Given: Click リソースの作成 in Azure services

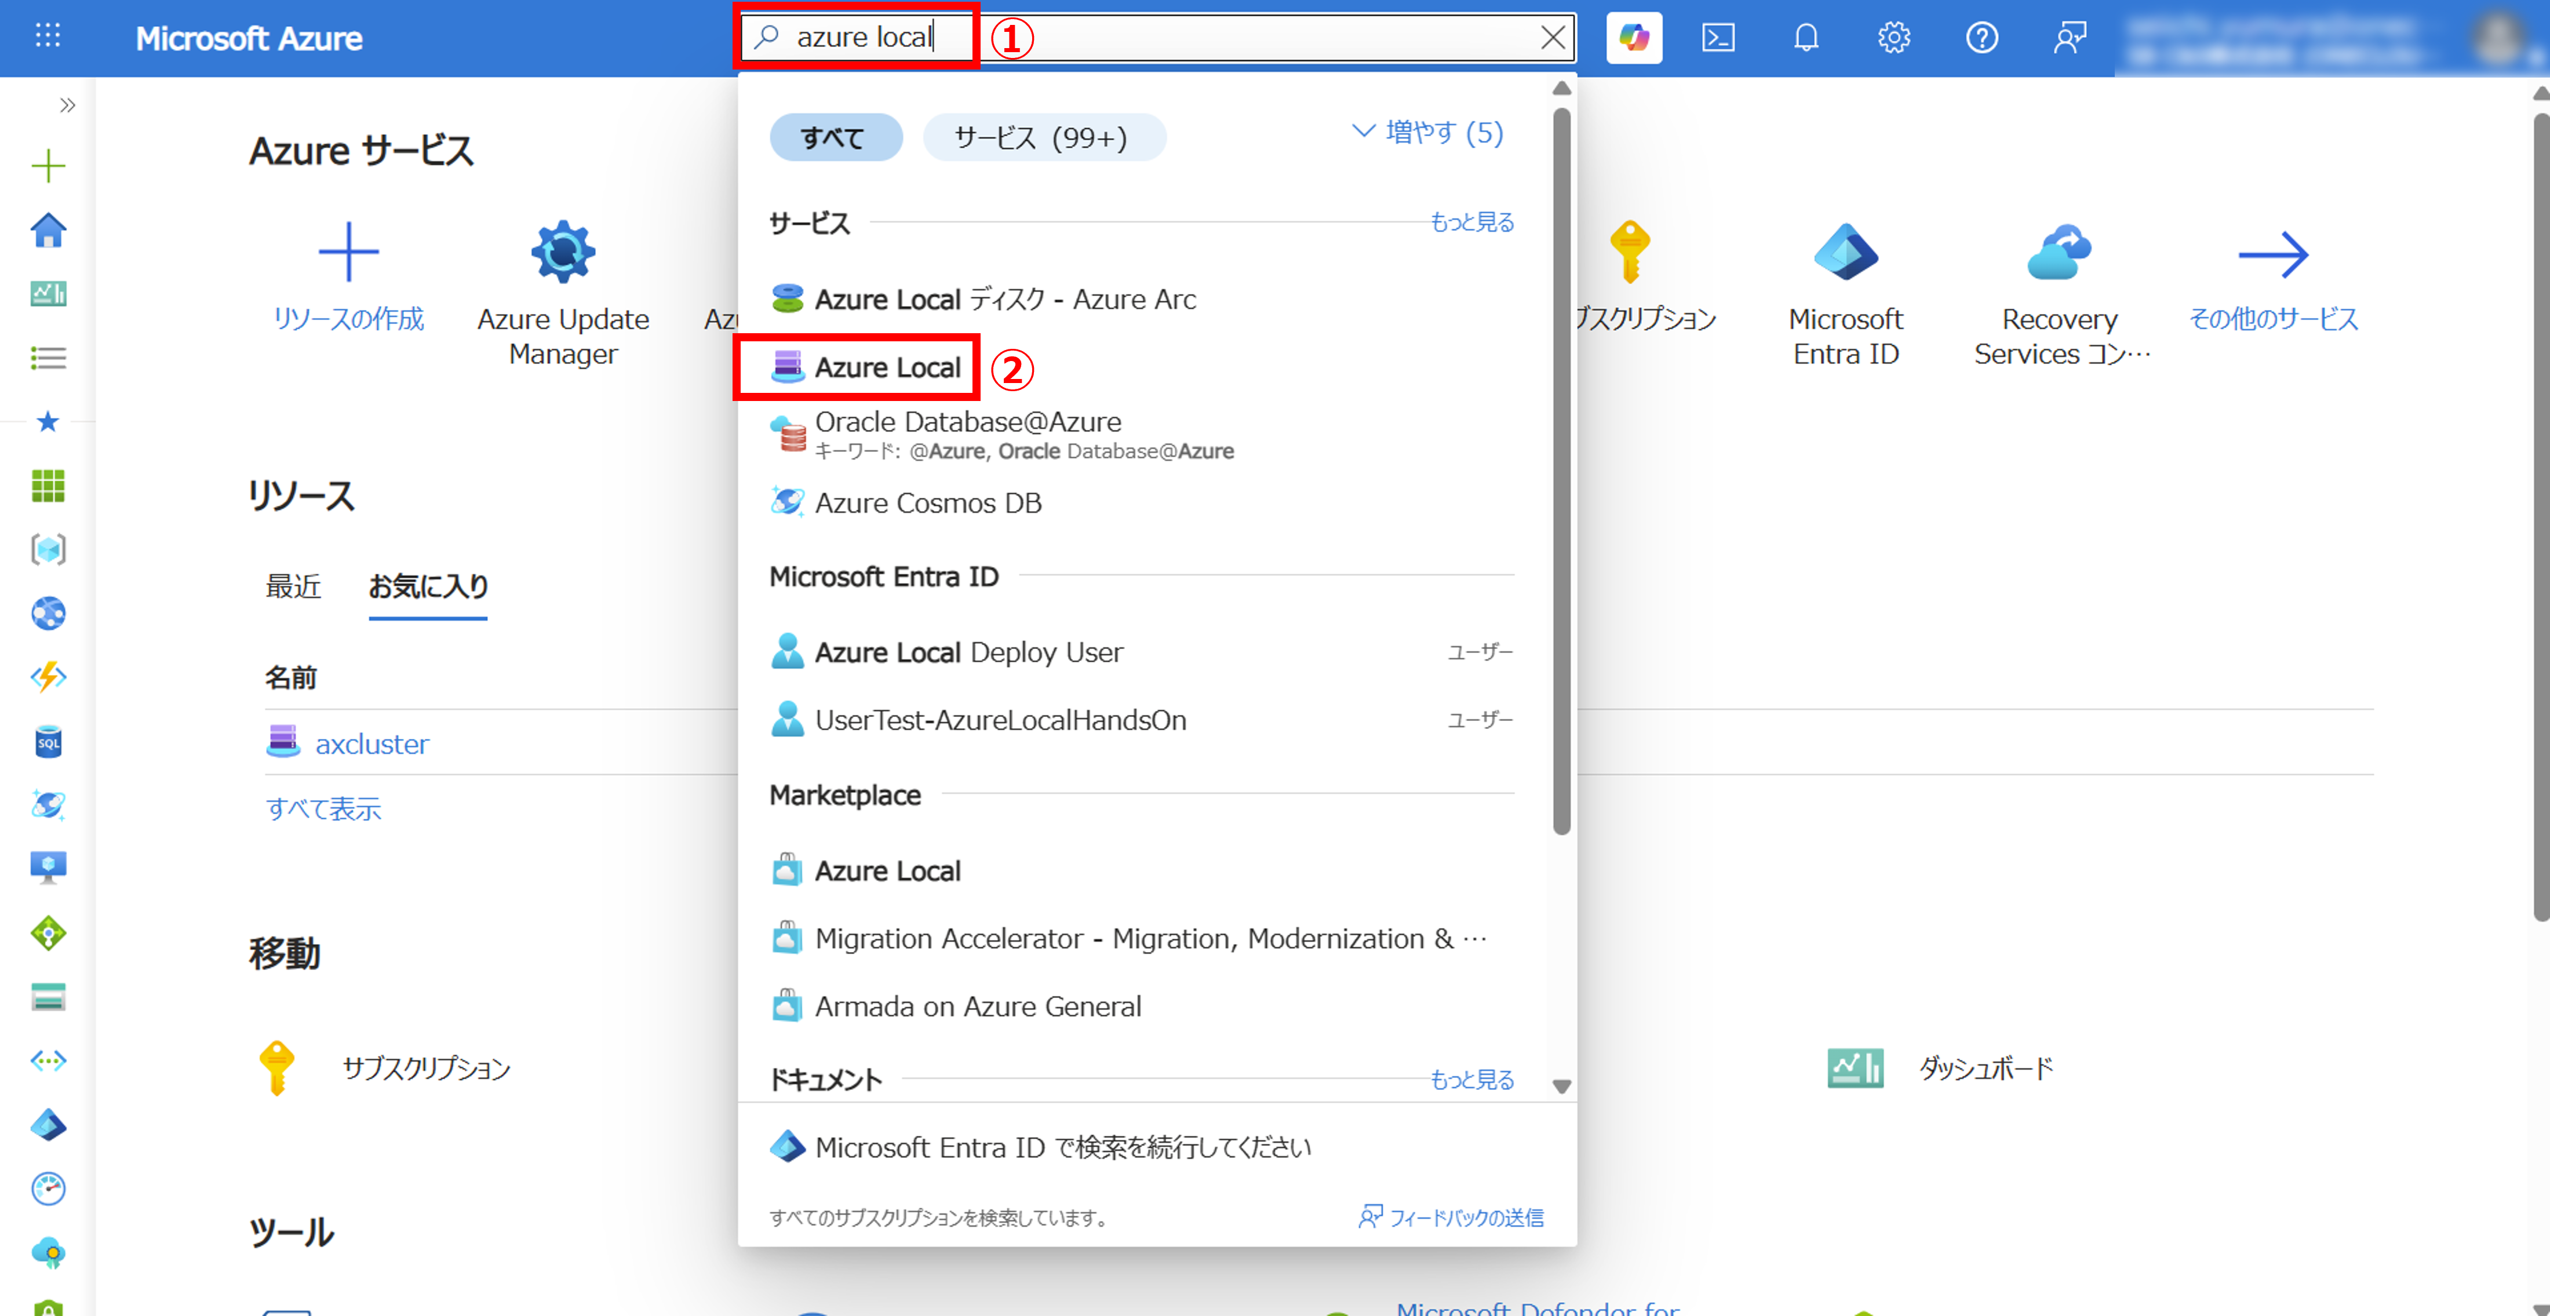Looking at the screenshot, I should click(348, 278).
